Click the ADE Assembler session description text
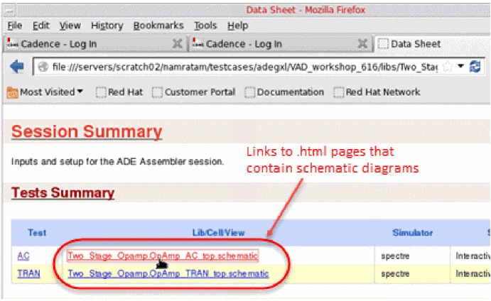491x301 pixels. click(x=117, y=161)
